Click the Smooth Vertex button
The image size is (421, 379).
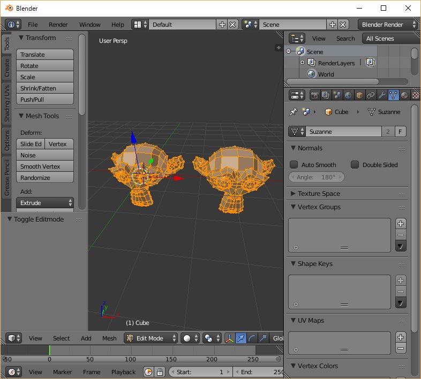[45, 166]
